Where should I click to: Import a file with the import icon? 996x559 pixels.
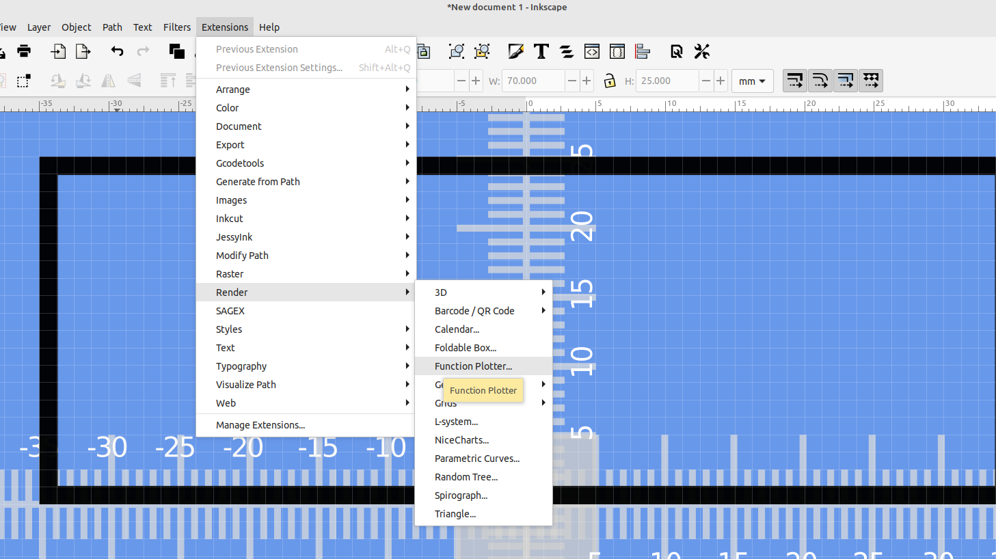tap(59, 51)
